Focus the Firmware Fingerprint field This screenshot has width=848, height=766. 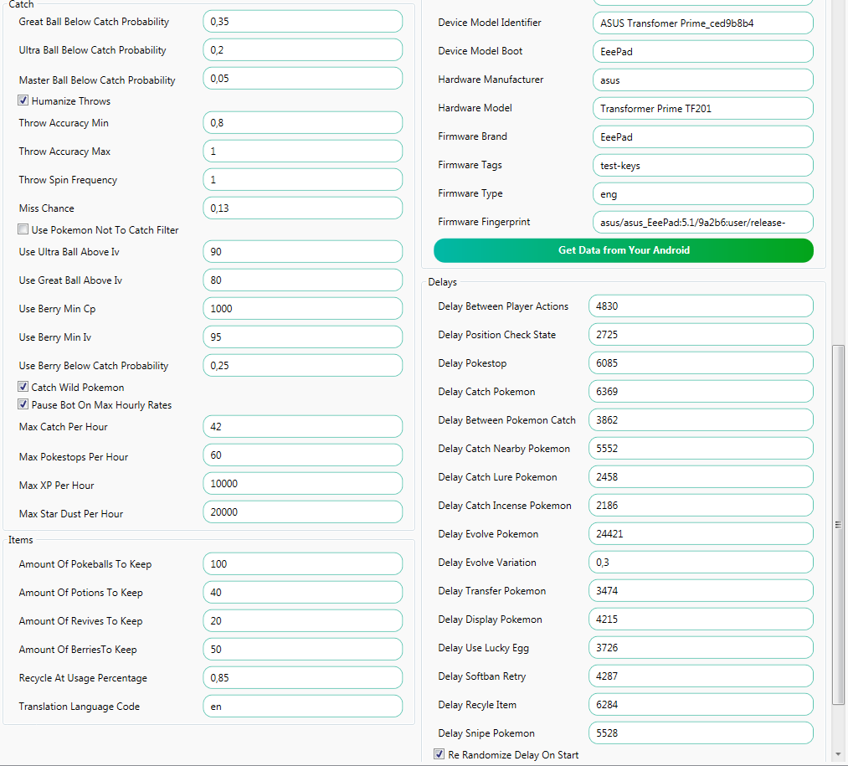[x=703, y=223]
